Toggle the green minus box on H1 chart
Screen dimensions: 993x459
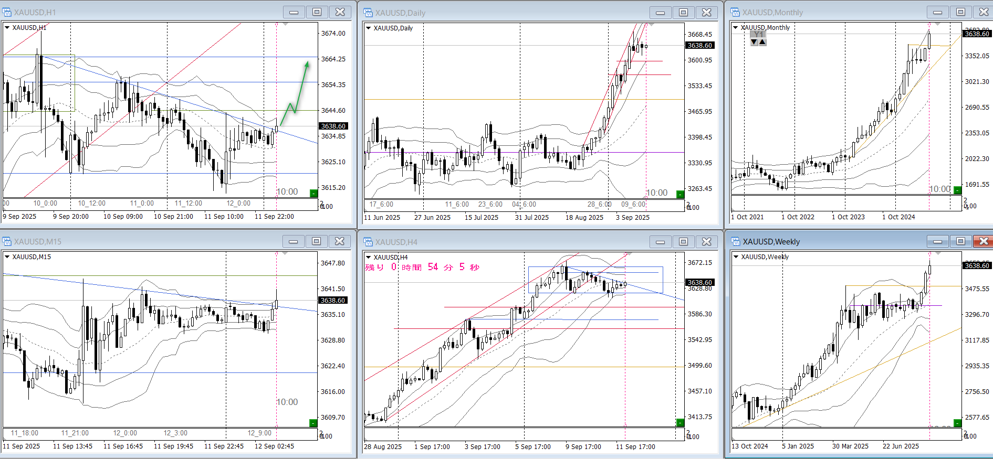click(313, 194)
